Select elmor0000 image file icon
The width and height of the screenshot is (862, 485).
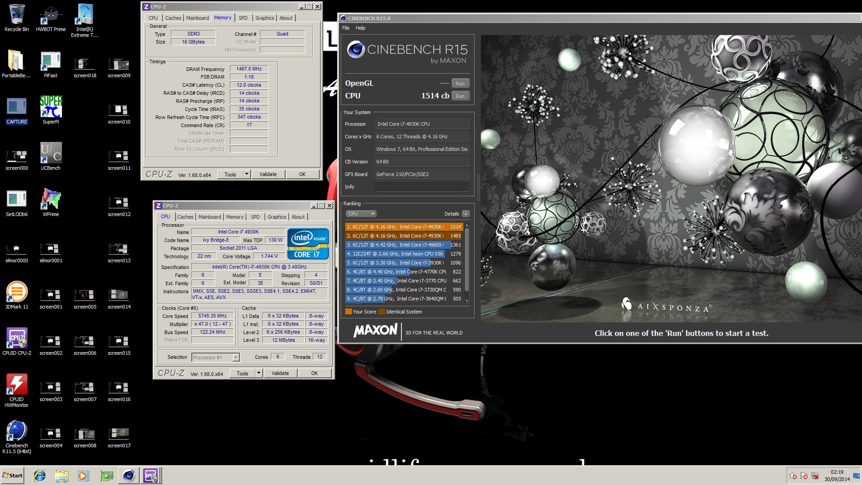(x=17, y=253)
